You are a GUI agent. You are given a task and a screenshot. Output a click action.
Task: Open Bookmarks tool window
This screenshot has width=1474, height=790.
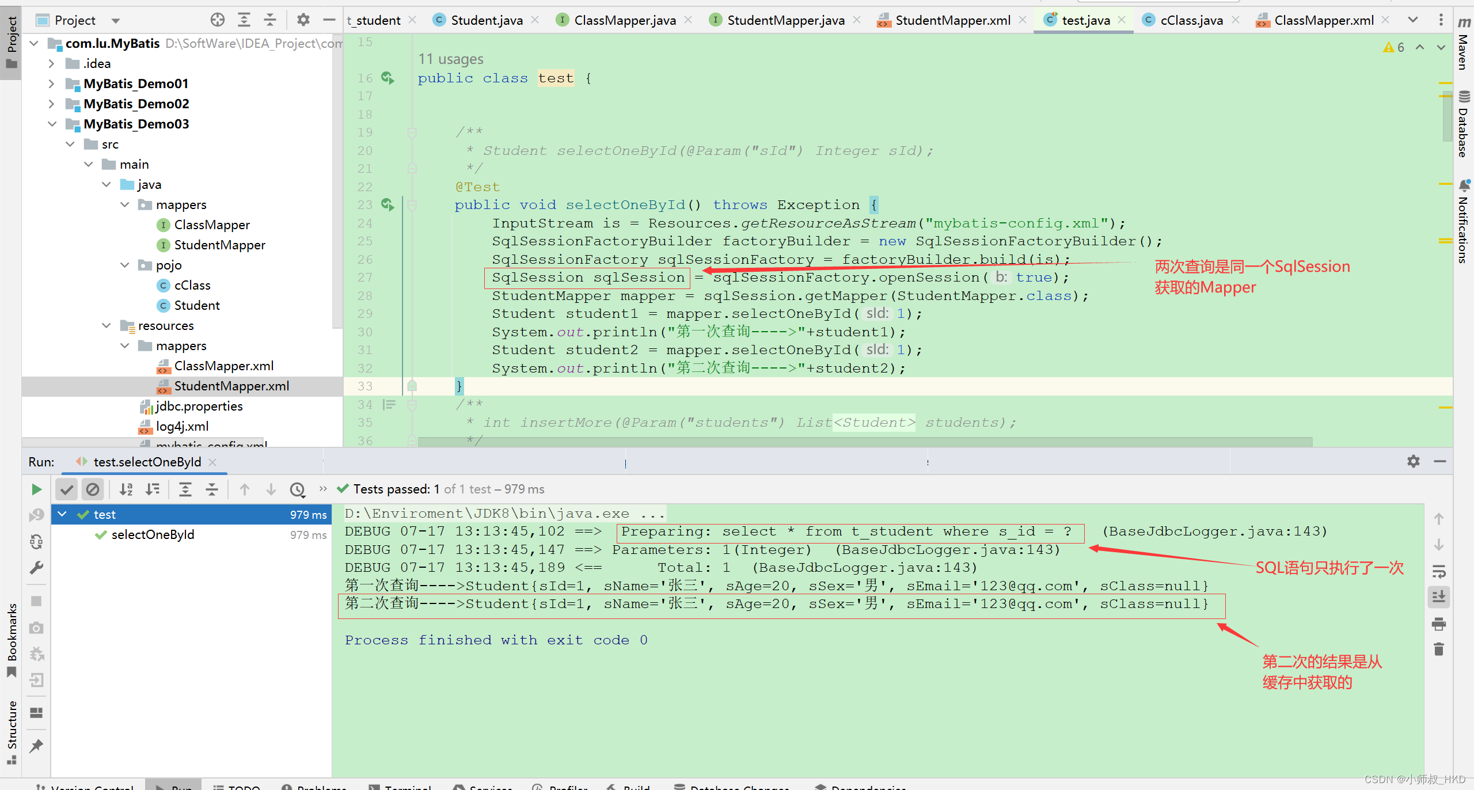[12, 640]
